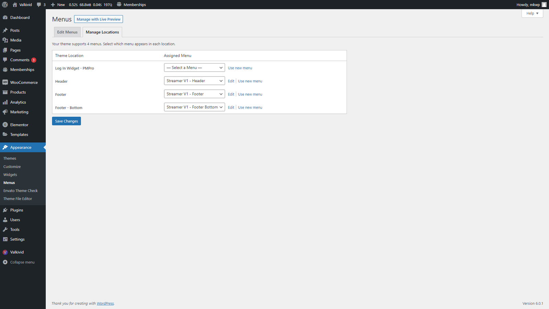Click the Dashboard gauge icon in sidebar
This screenshot has height=309, width=549.
tap(5, 18)
